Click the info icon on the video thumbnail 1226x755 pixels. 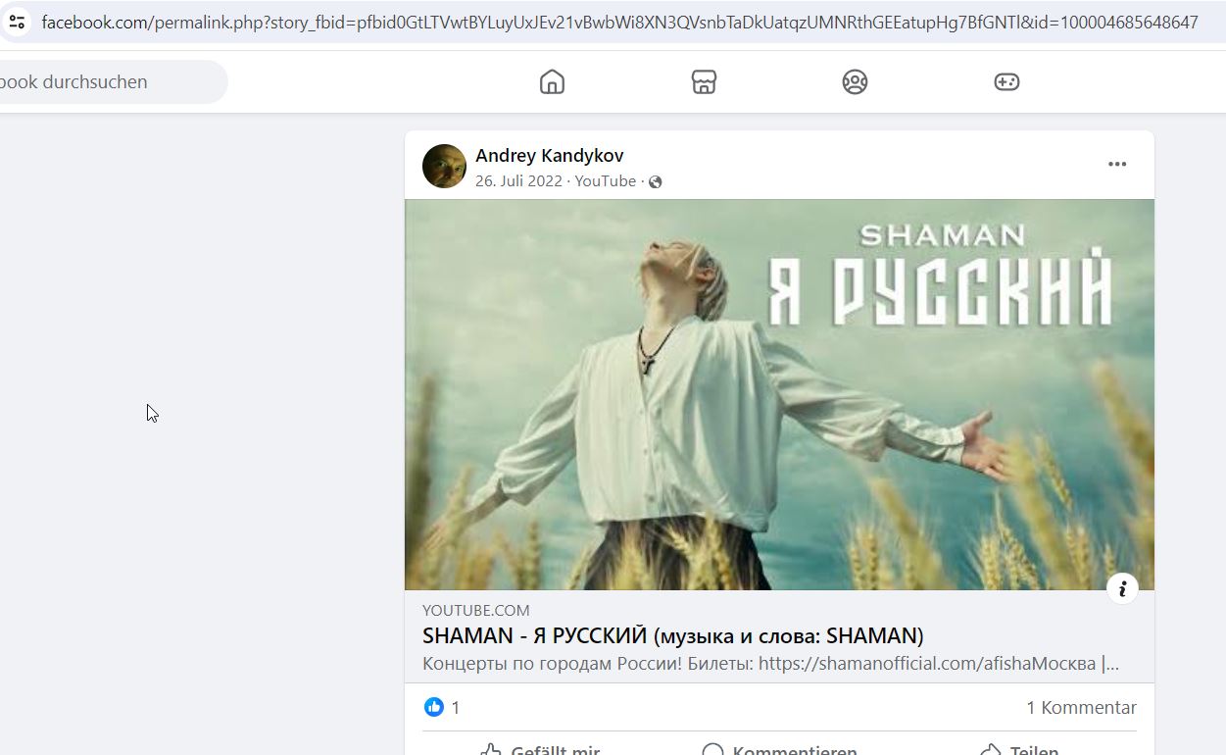[x=1122, y=588]
